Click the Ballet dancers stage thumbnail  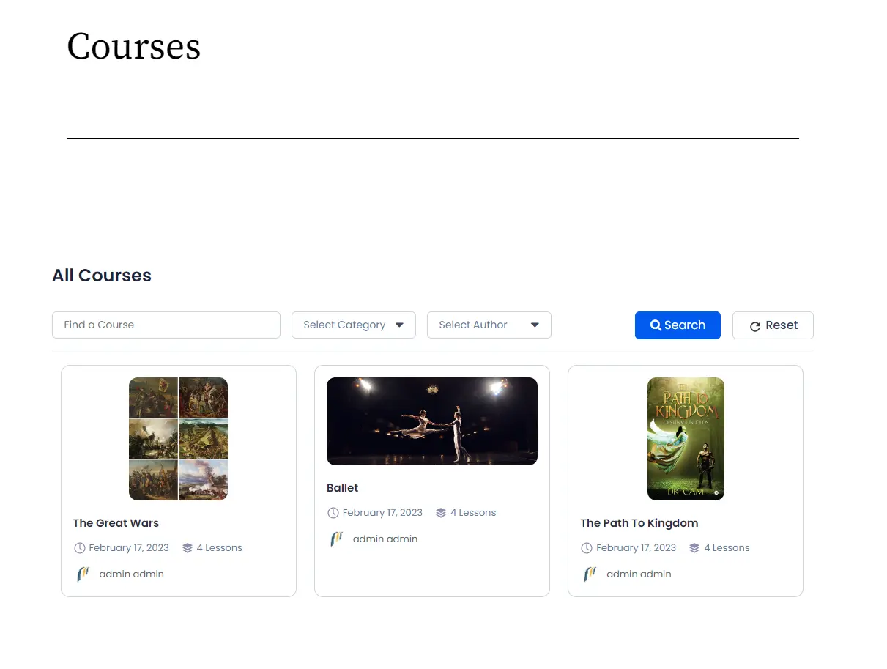coord(431,421)
